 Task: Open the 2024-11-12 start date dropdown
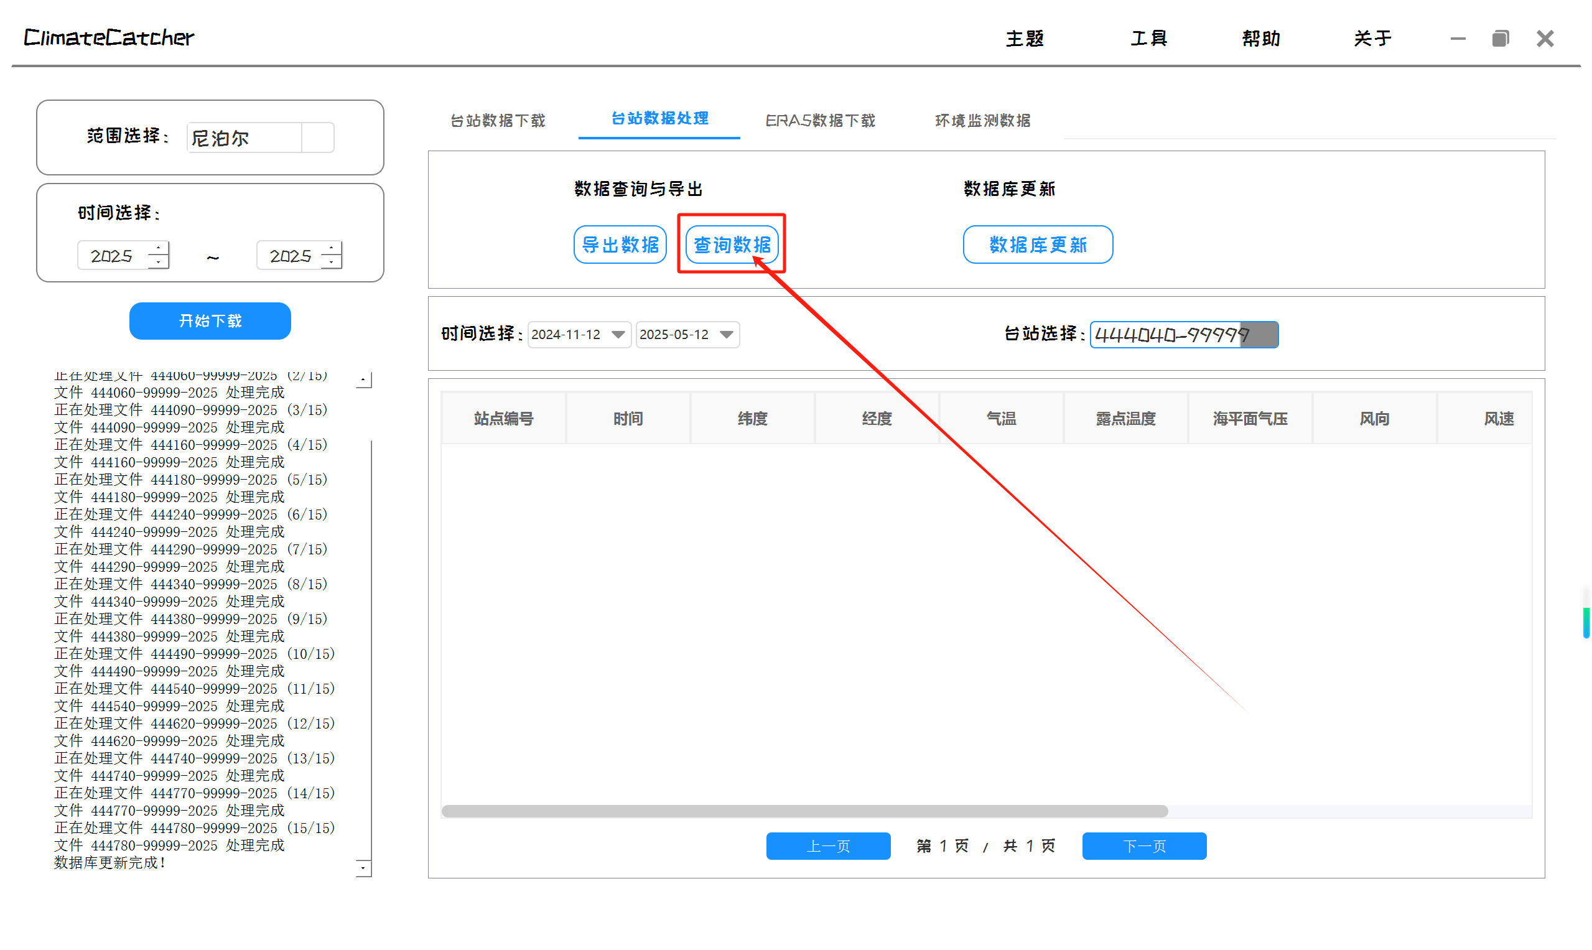click(x=618, y=334)
